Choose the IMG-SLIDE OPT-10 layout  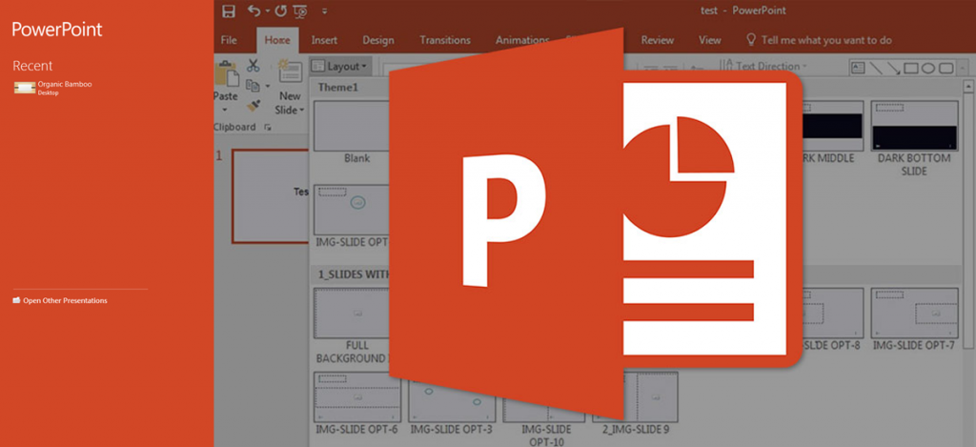[546, 409]
